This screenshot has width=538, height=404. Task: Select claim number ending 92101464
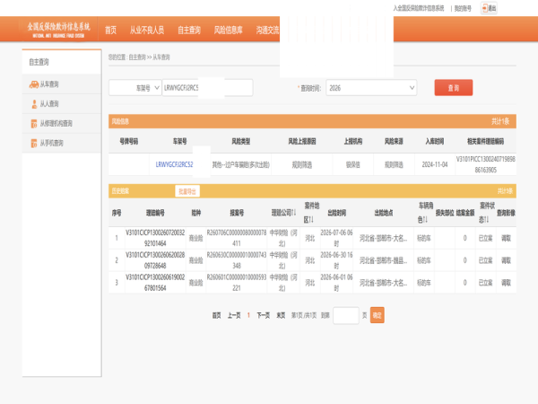tap(155, 238)
